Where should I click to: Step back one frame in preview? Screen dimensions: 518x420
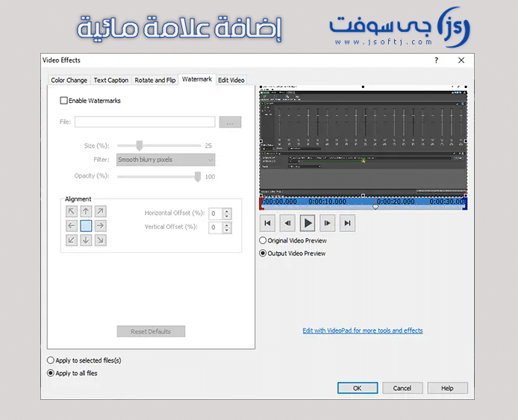pyautogui.click(x=287, y=223)
